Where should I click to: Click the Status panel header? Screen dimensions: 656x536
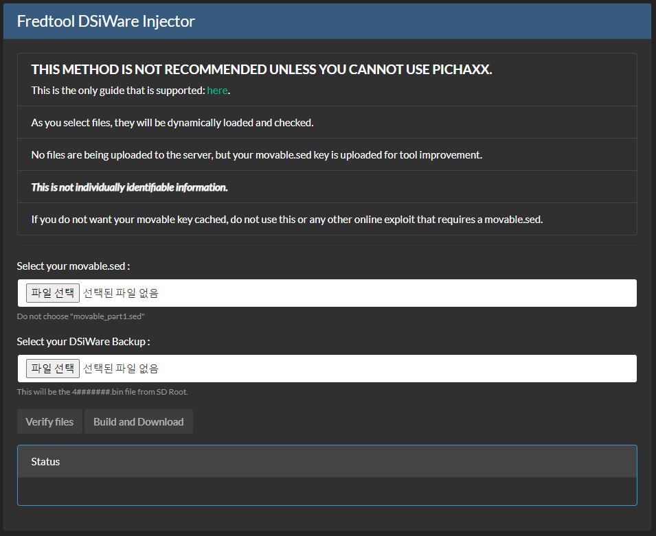(x=327, y=462)
